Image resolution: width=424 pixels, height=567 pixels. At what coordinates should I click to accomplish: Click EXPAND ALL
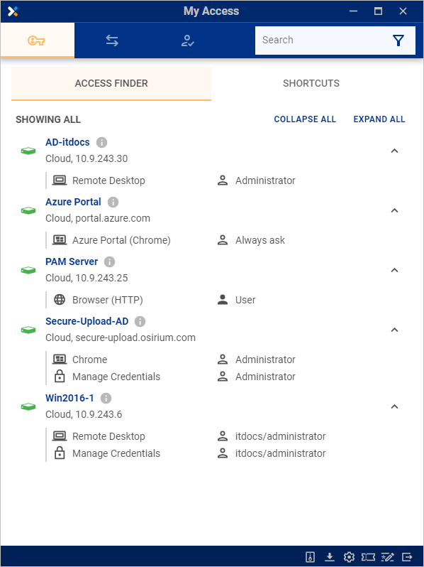click(379, 119)
